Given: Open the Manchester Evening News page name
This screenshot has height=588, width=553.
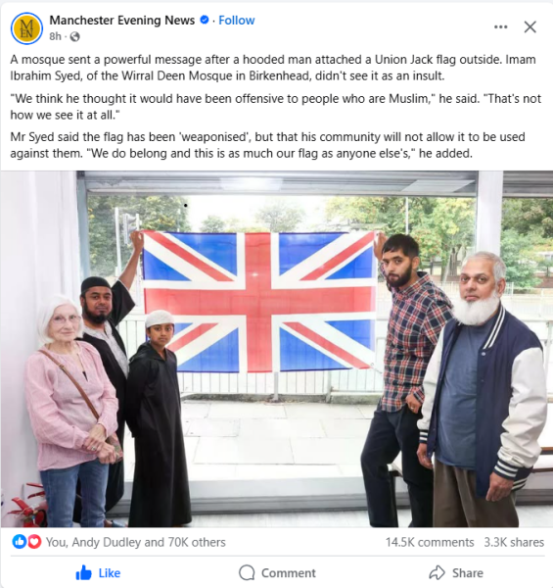Looking at the screenshot, I should coord(122,21).
